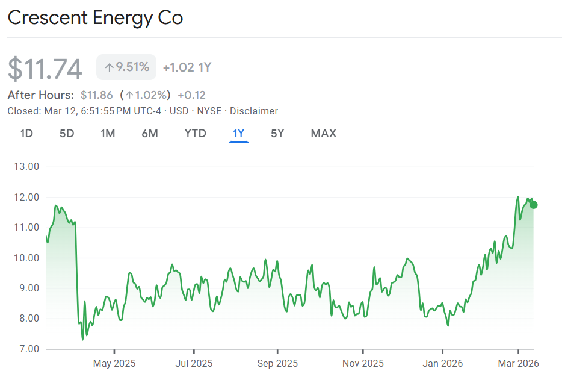Click the Crescent Energy Co title
The height and width of the screenshot is (380, 562).
[x=95, y=18]
